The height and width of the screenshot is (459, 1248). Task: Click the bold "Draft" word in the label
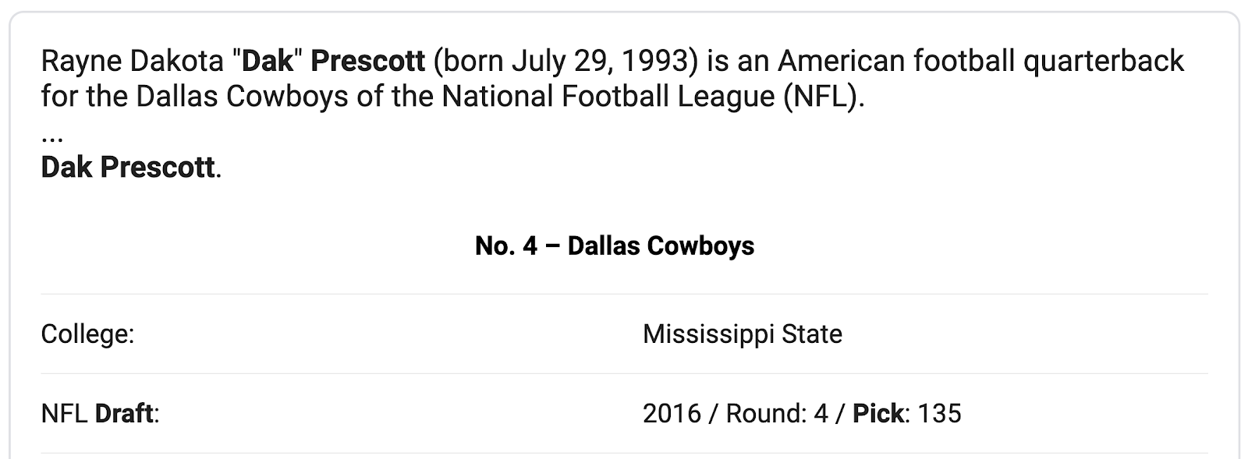point(124,414)
